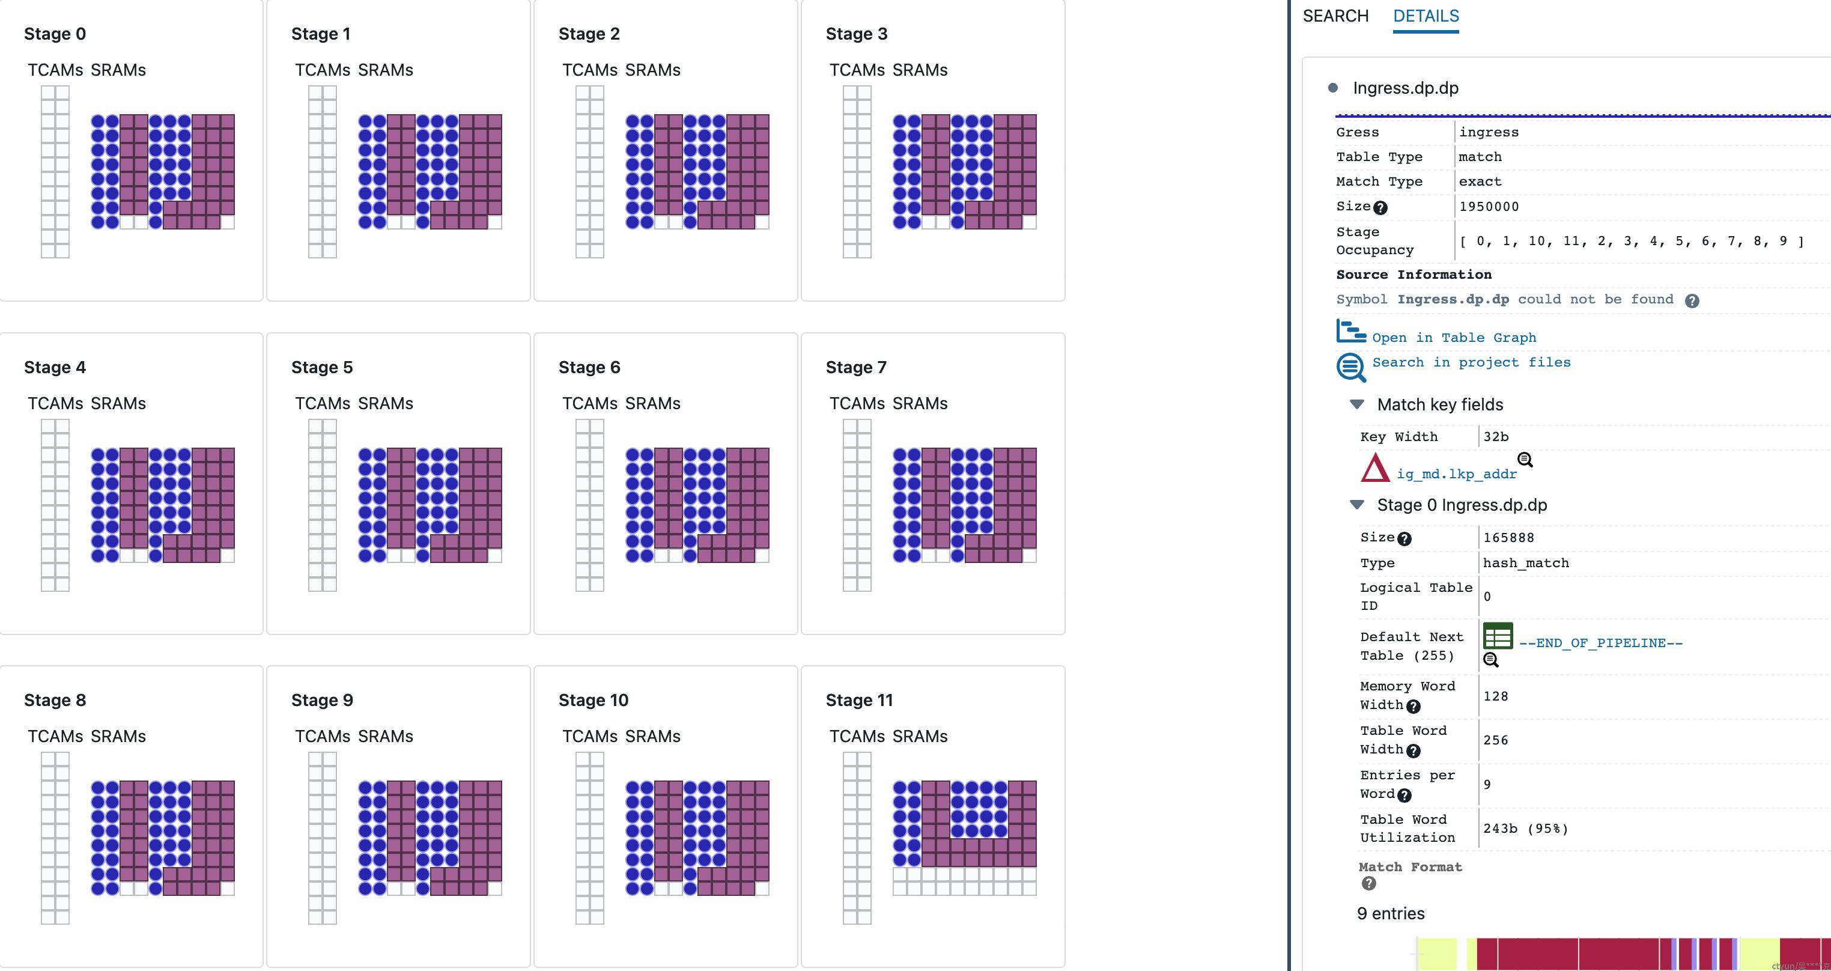Click the Stage 7 heading
1831x971 pixels.
point(856,368)
